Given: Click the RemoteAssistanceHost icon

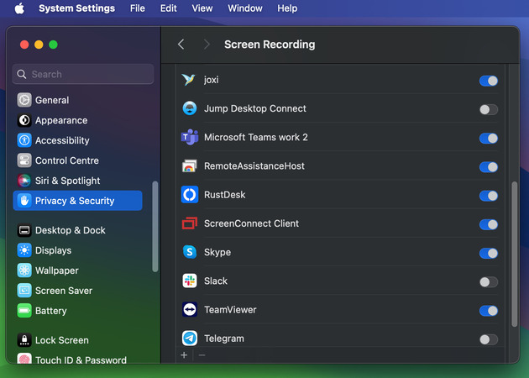Looking at the screenshot, I should pos(190,166).
